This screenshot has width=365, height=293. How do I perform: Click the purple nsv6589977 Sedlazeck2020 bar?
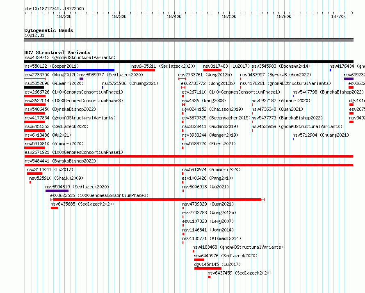tap(81, 79)
